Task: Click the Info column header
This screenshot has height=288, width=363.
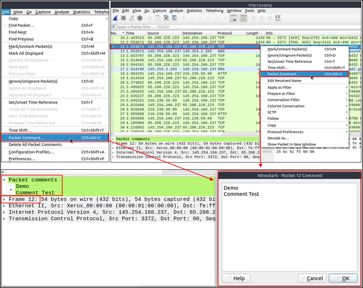Action: tap(313, 33)
